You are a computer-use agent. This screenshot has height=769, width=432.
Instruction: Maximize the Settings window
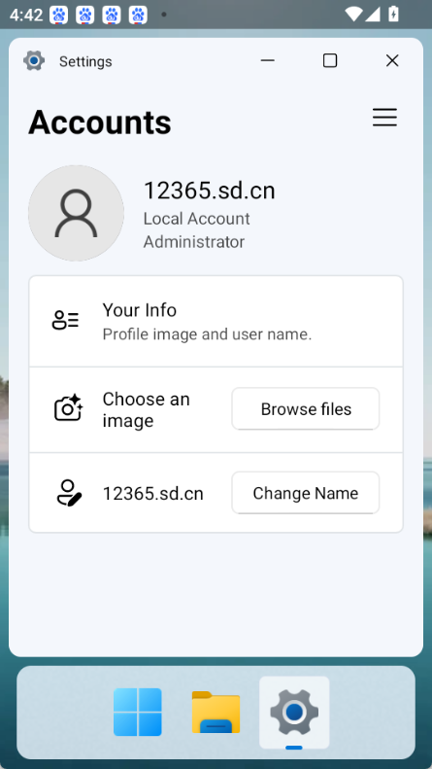330,60
